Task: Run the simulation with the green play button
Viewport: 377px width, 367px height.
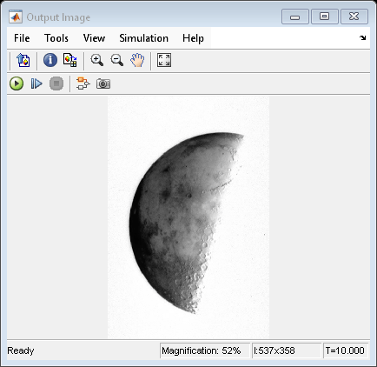Action: tap(17, 83)
